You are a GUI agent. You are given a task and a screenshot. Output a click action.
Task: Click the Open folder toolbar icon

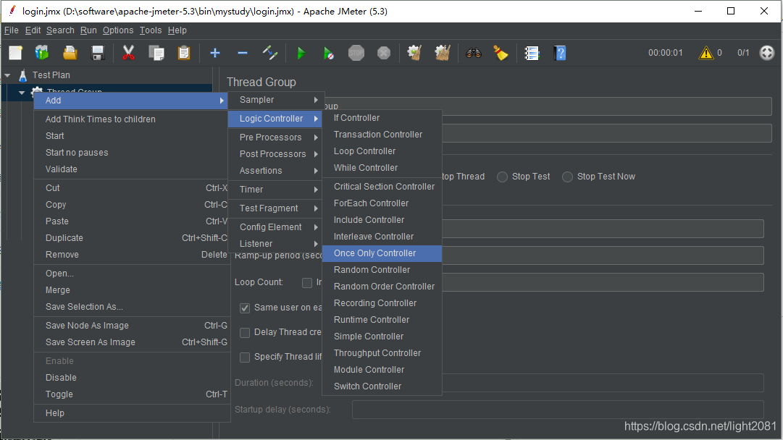click(x=70, y=53)
